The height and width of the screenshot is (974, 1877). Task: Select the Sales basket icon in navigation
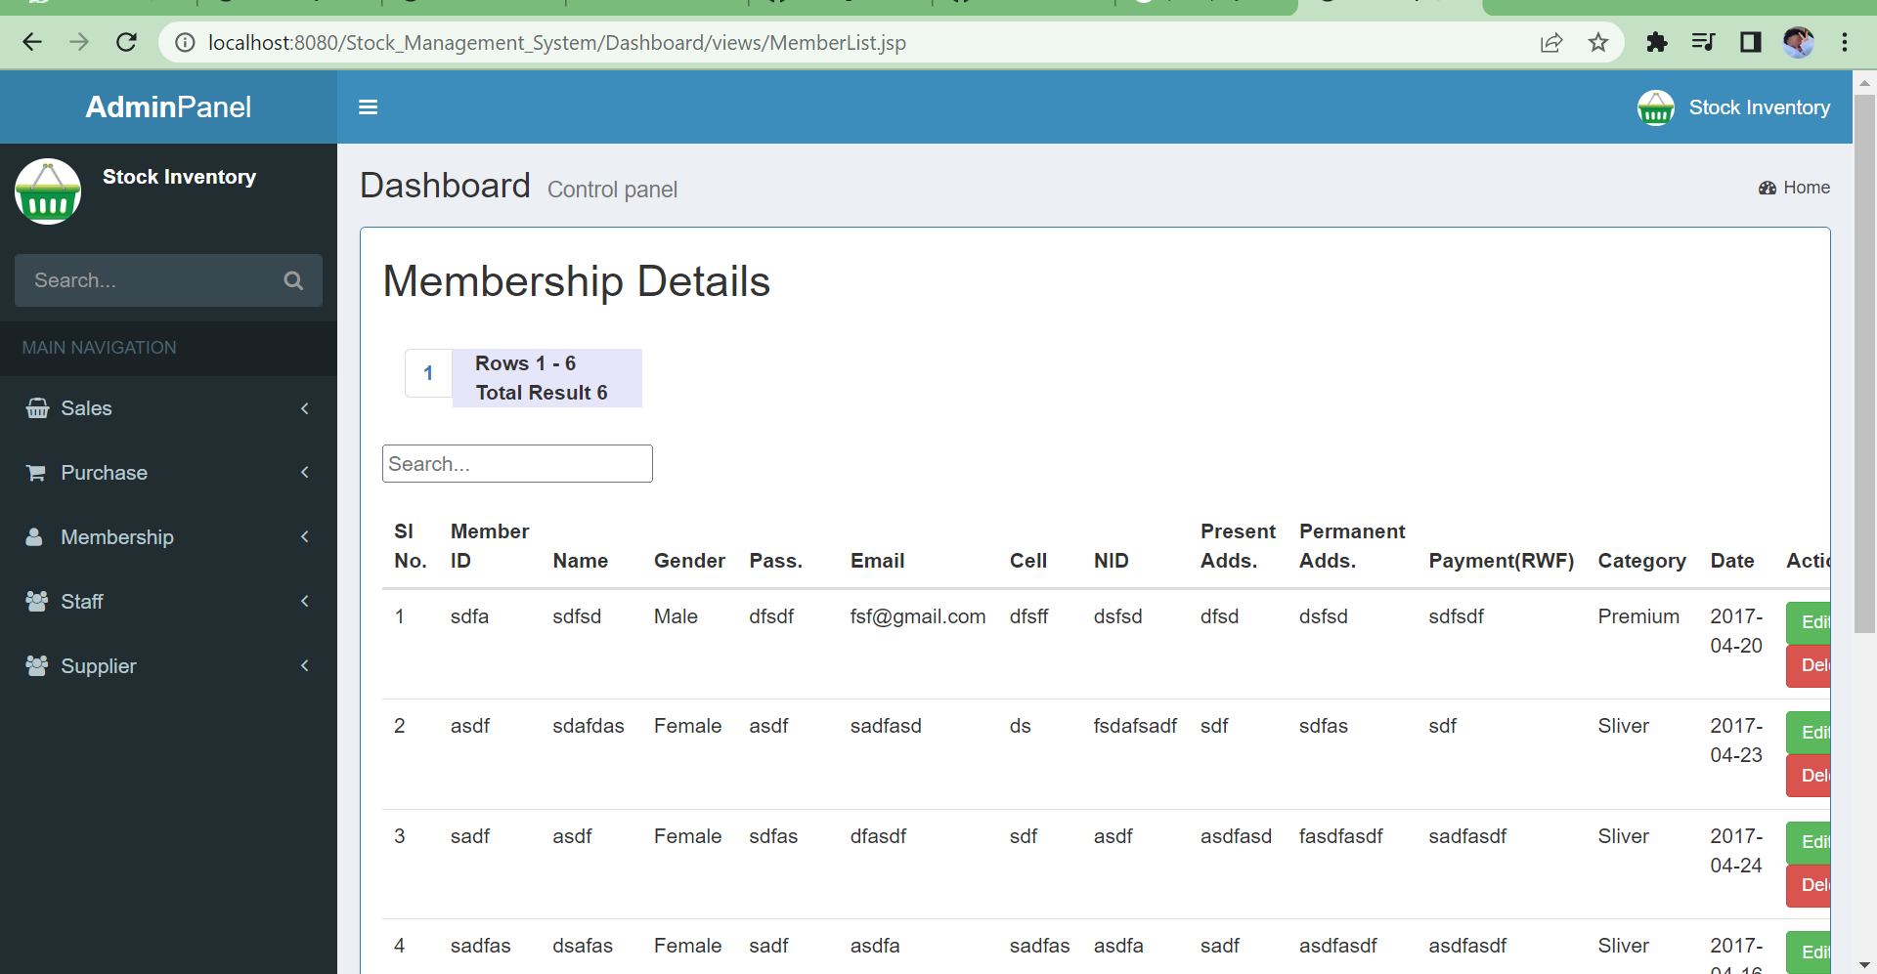click(36, 408)
